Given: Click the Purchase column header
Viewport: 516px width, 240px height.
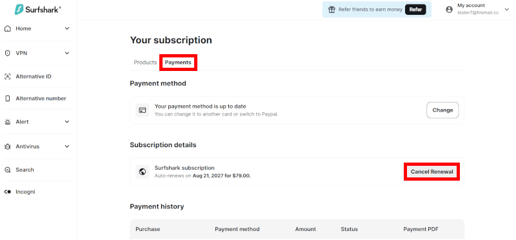Looking at the screenshot, I should point(148,229).
